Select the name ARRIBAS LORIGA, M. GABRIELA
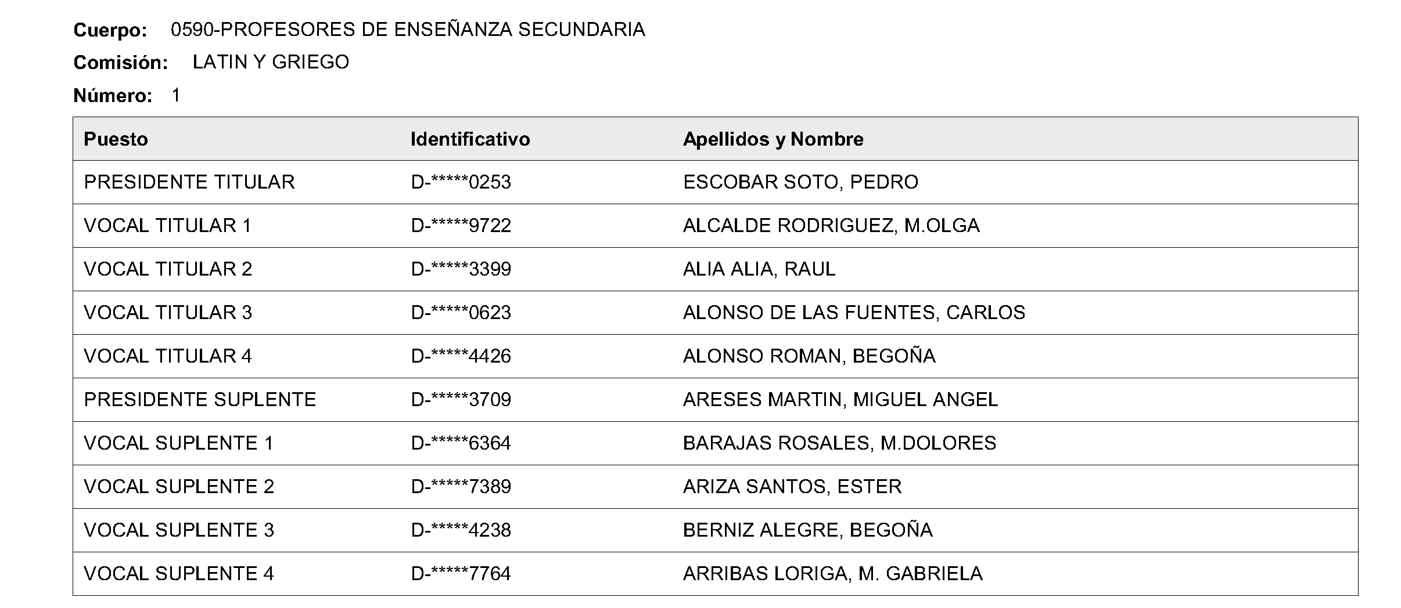1401x608 pixels. pos(833,574)
